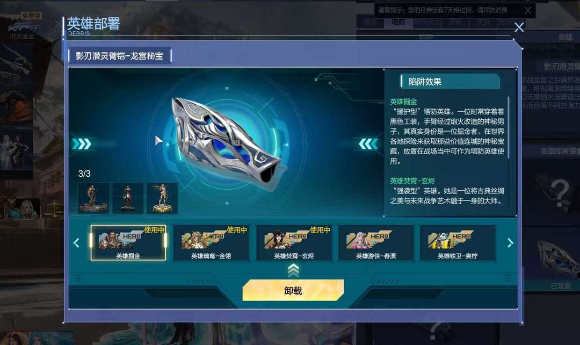Choose the 英雄焚霄-玄烬 hero card
580x345 pixels.
pos(294,243)
